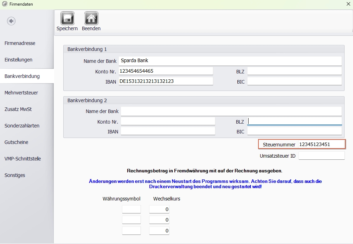
Task: Open the Firmenadresse section
Action: pyautogui.click(x=20, y=43)
